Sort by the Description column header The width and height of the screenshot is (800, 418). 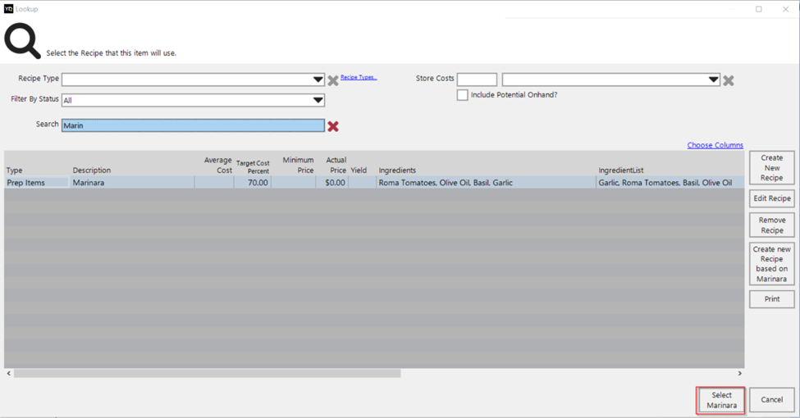click(92, 170)
